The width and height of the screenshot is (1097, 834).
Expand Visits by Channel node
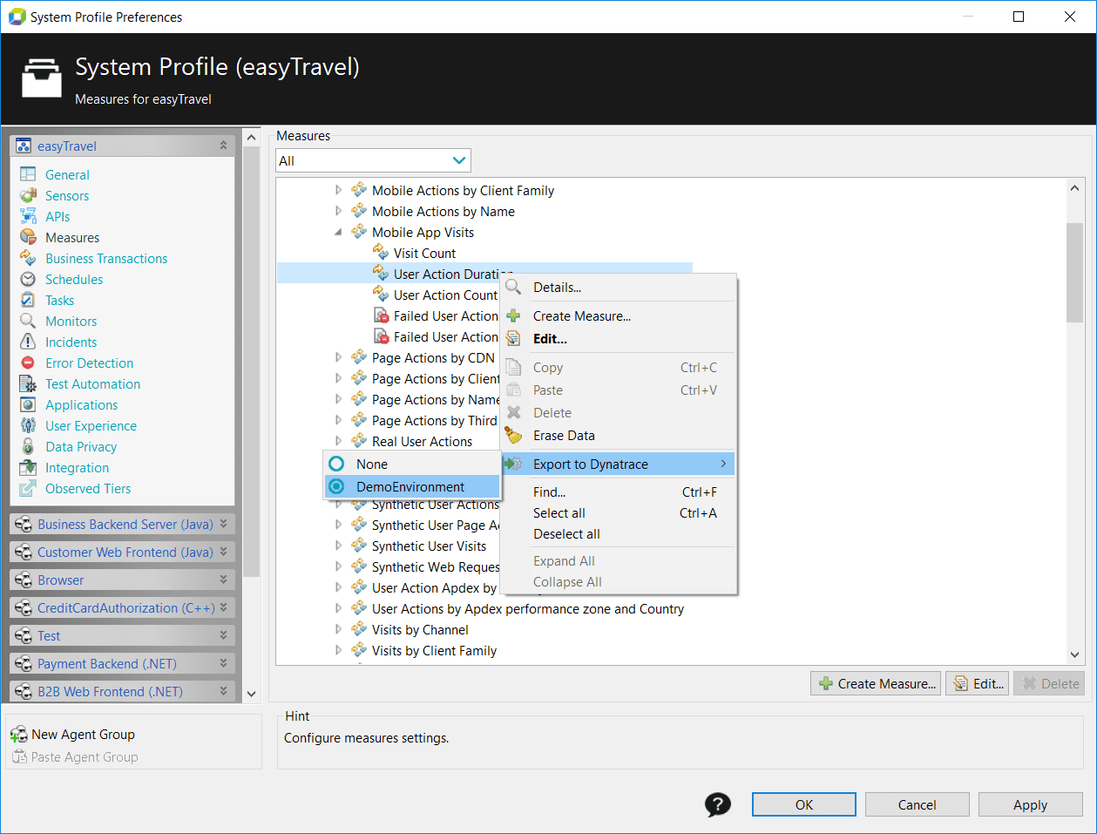(x=339, y=629)
